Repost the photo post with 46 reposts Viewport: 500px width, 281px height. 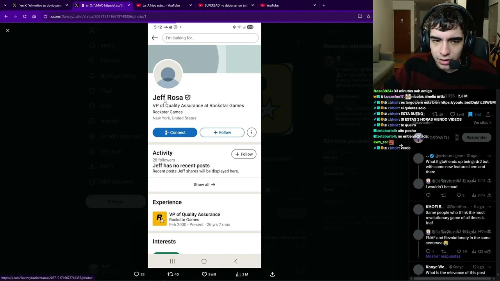(173, 274)
